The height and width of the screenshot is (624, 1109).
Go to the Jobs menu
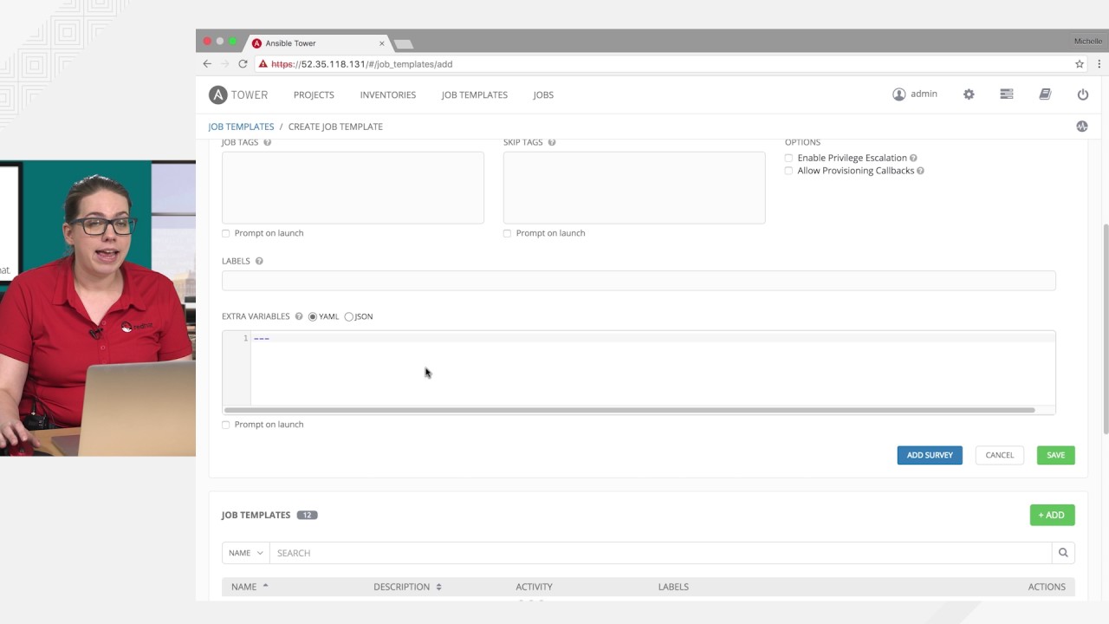(543, 94)
